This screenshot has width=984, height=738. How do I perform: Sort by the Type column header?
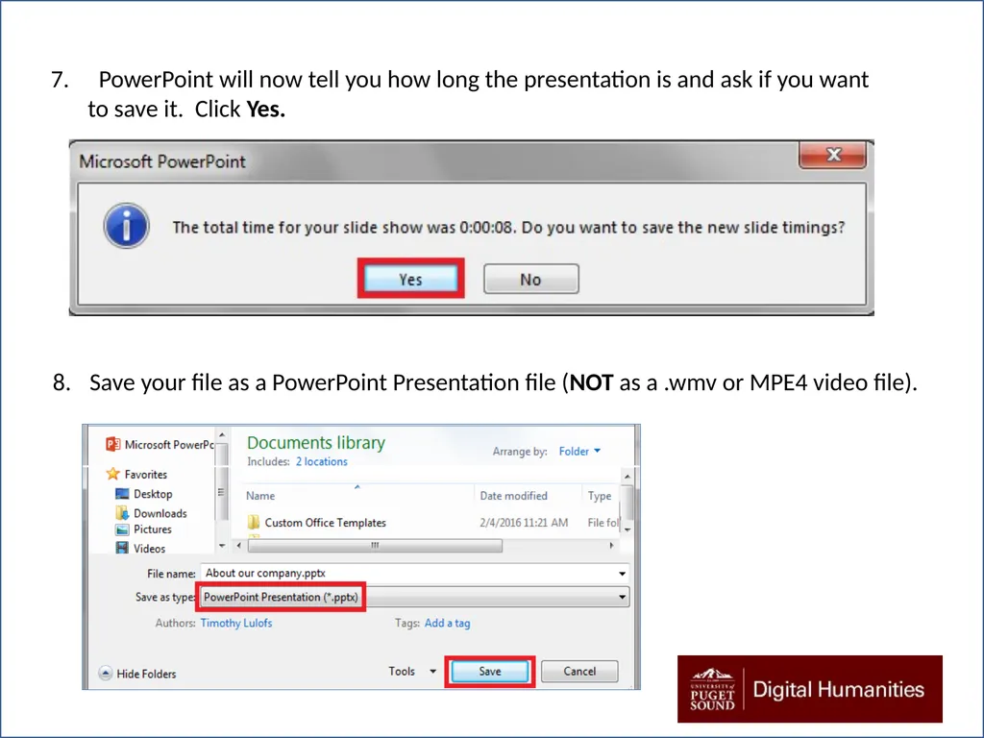600,496
